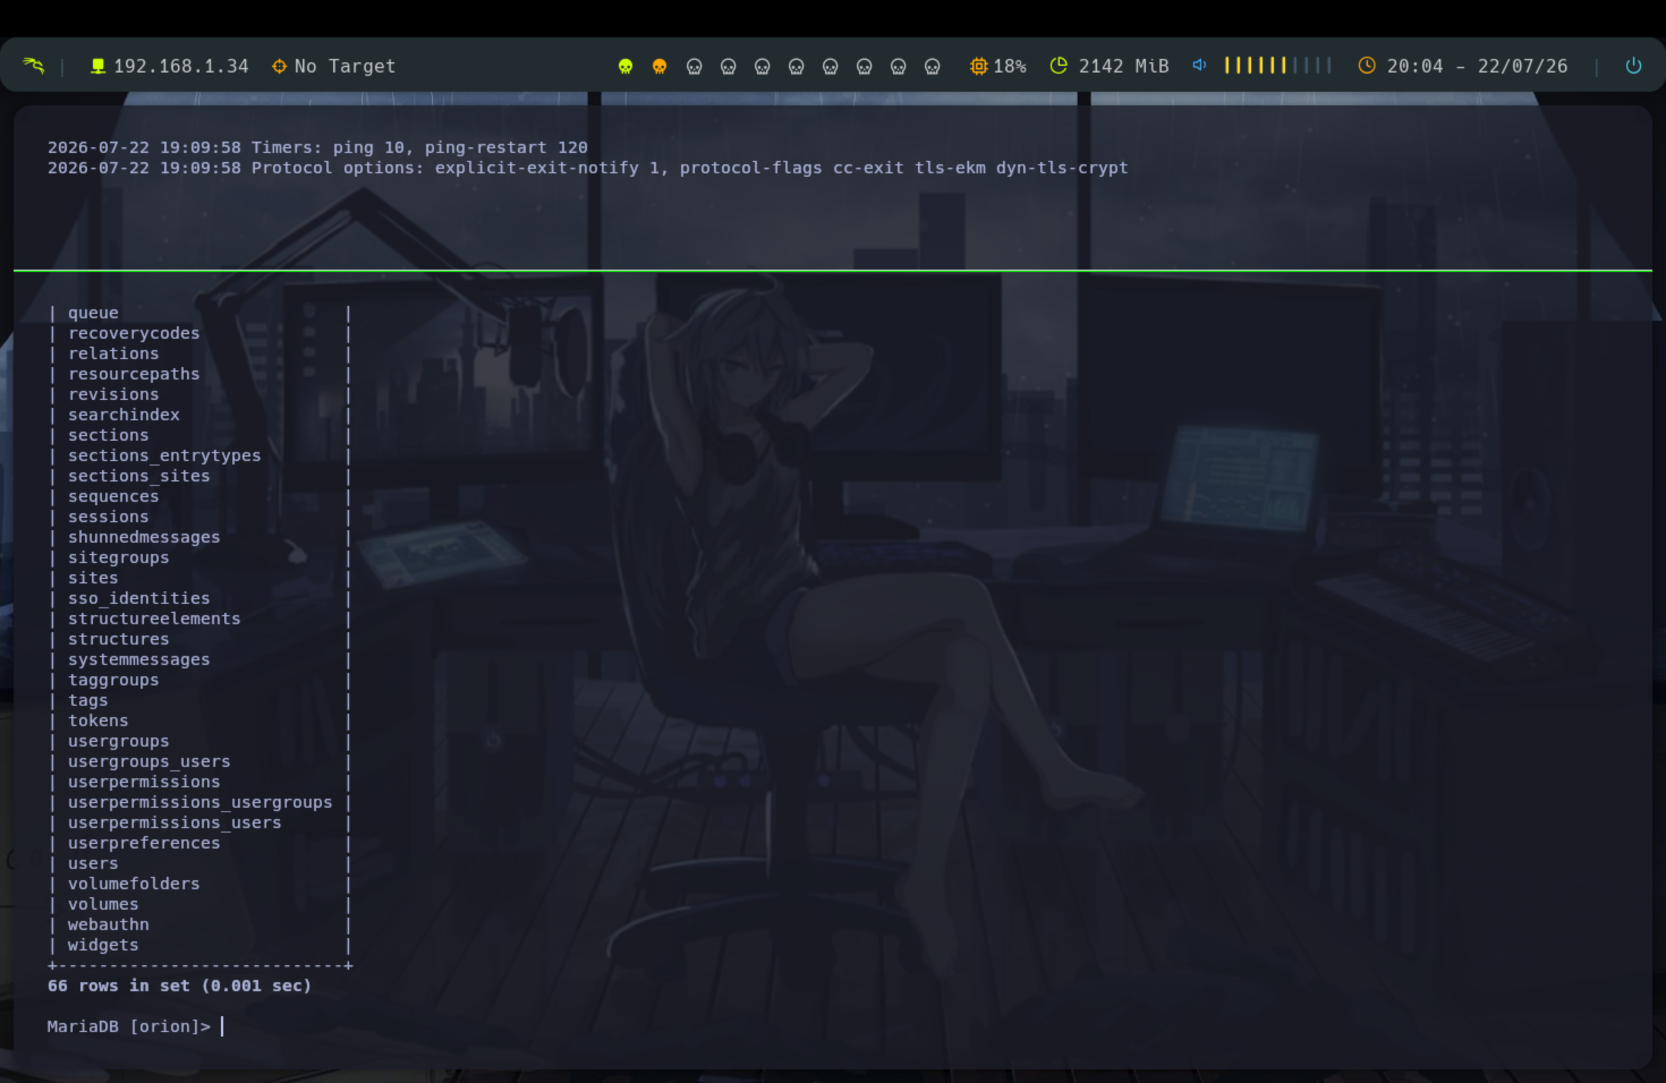The image size is (1666, 1083).
Task: Click the "structures" table row
Action: pos(200,639)
